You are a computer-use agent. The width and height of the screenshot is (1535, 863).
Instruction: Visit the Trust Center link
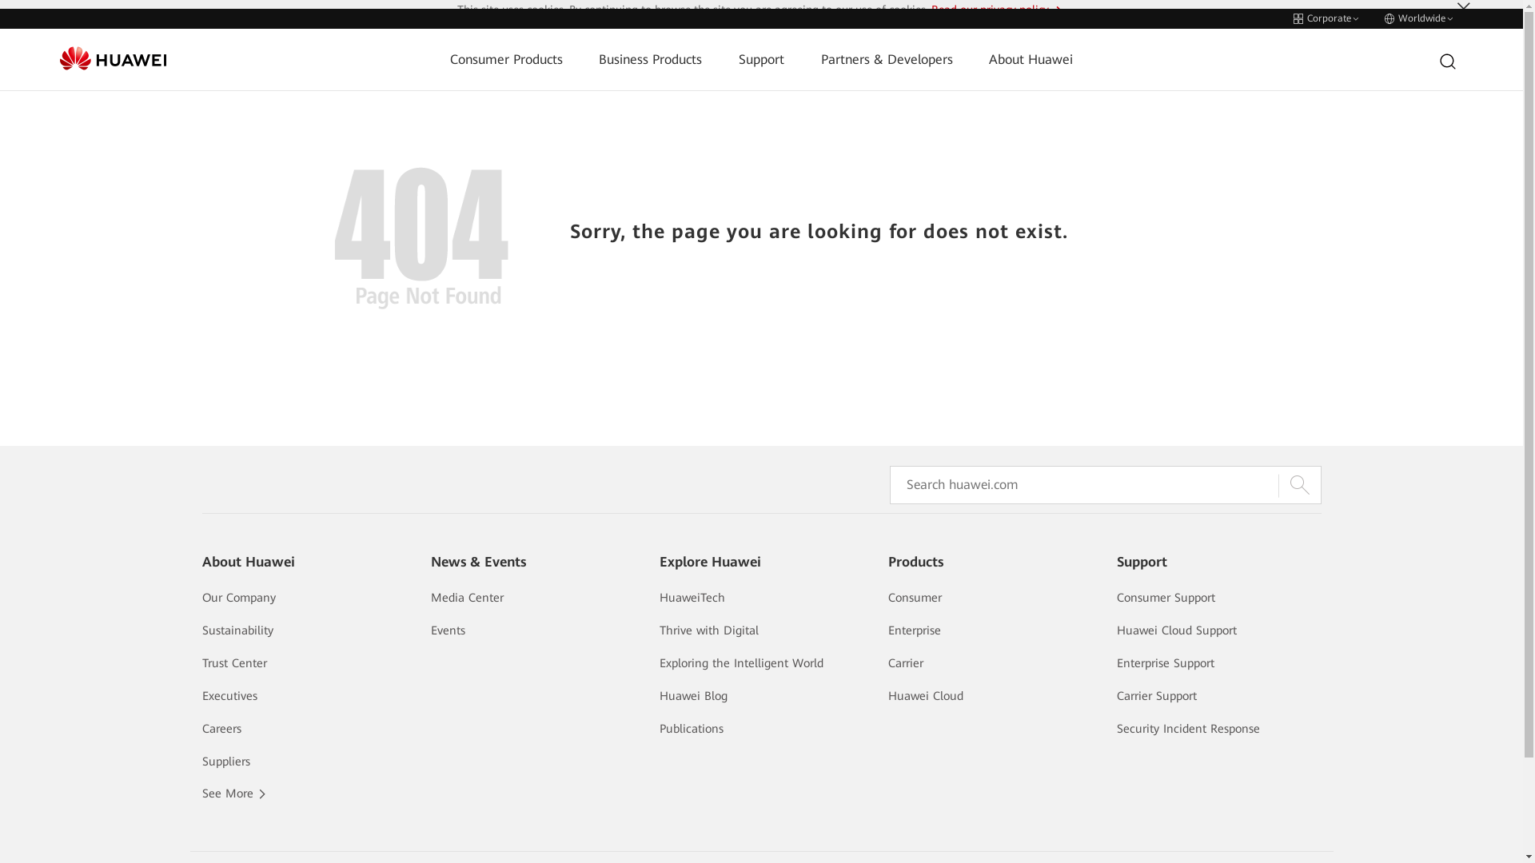point(234,663)
